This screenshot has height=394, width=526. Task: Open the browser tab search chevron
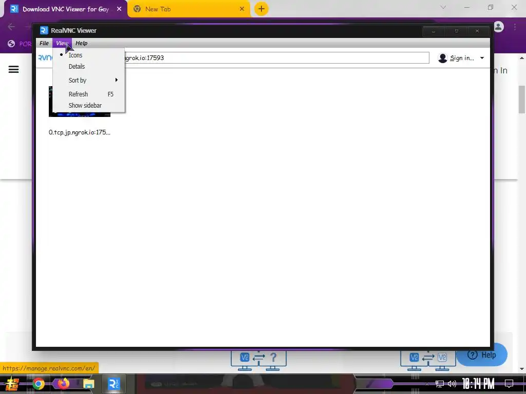tap(443, 7)
